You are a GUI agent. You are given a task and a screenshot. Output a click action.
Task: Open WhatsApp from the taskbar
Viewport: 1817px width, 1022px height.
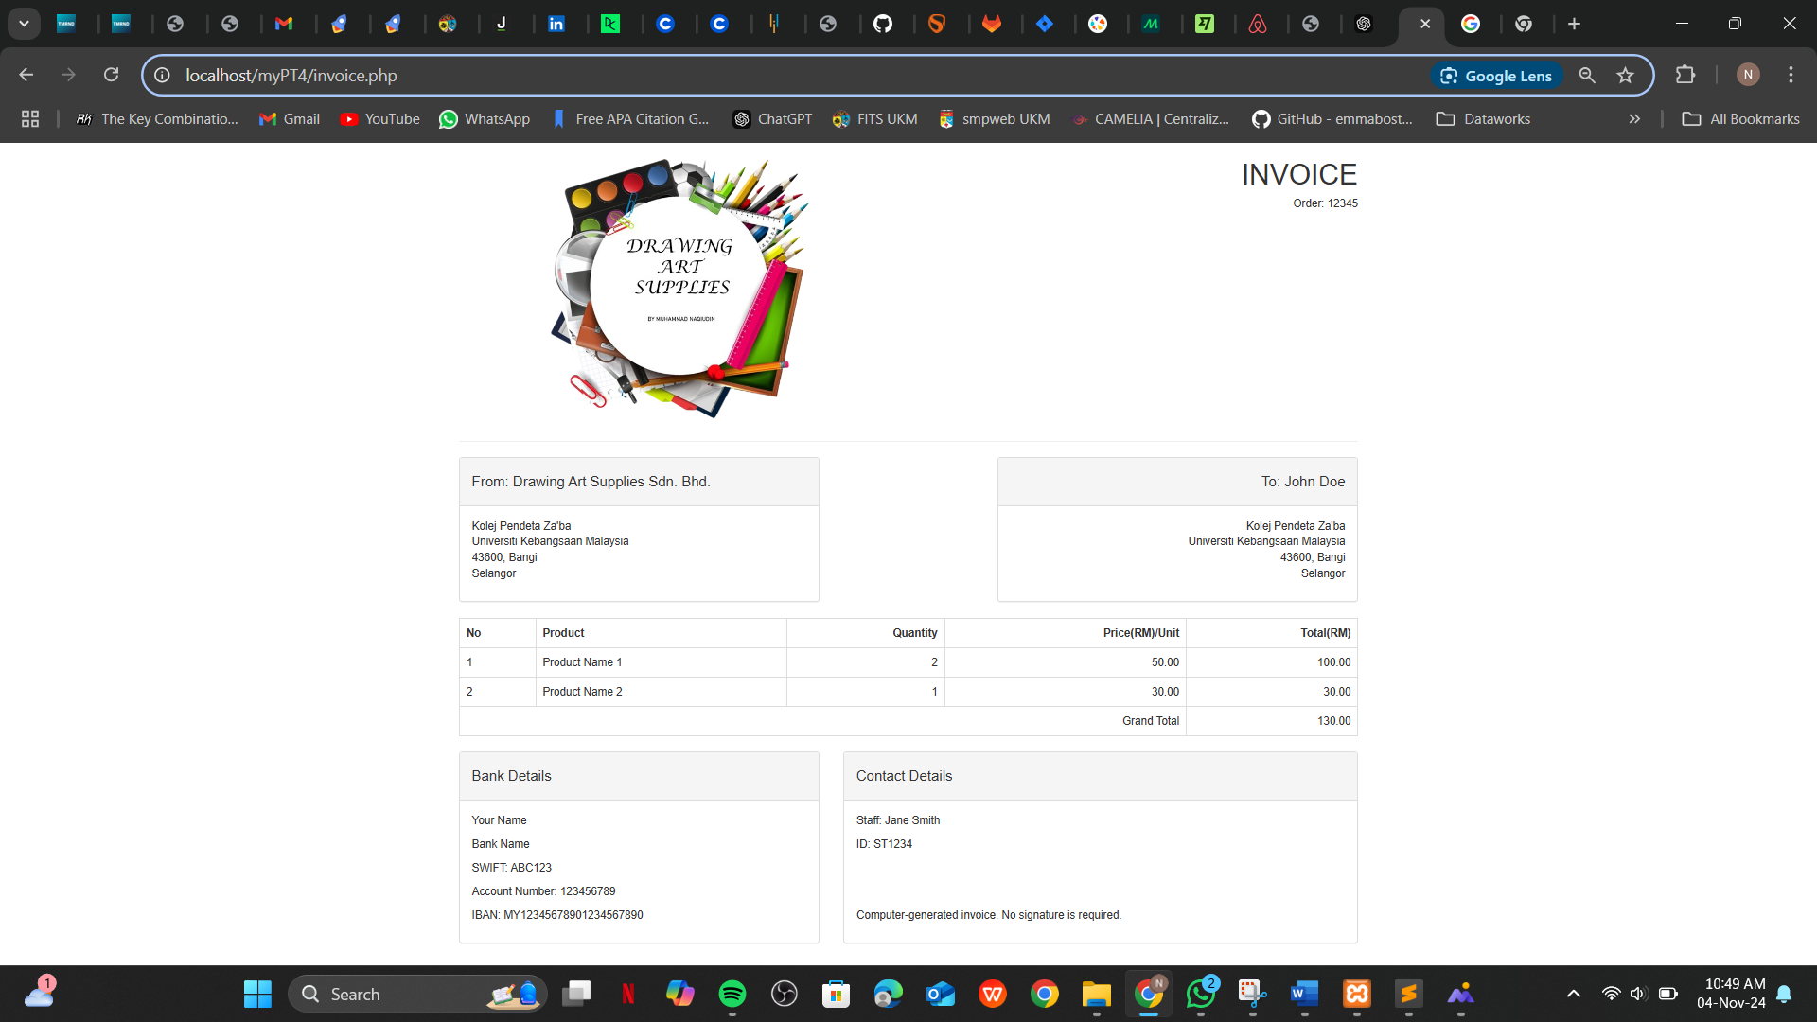click(1200, 994)
